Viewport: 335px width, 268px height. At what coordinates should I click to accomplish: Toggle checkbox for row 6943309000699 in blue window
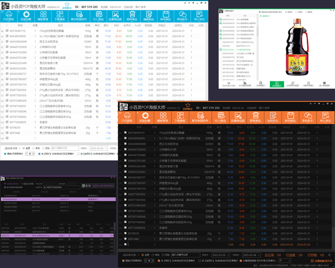coord(7,41)
